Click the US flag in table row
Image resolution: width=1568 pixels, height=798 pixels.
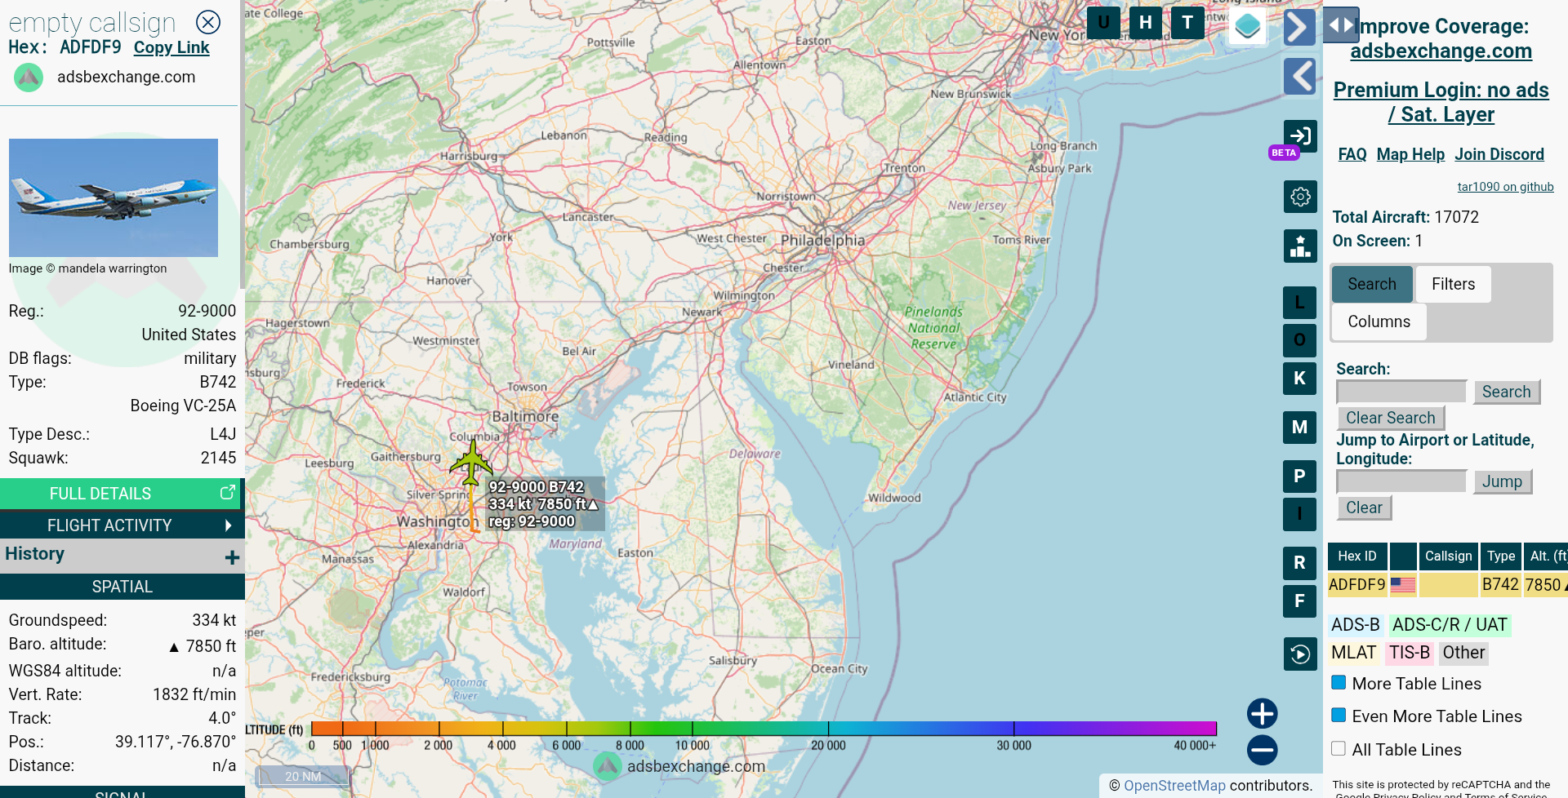tap(1403, 585)
